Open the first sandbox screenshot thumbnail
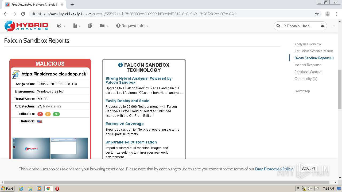The width and height of the screenshot is (342, 192). pyautogui.click(x=31, y=148)
